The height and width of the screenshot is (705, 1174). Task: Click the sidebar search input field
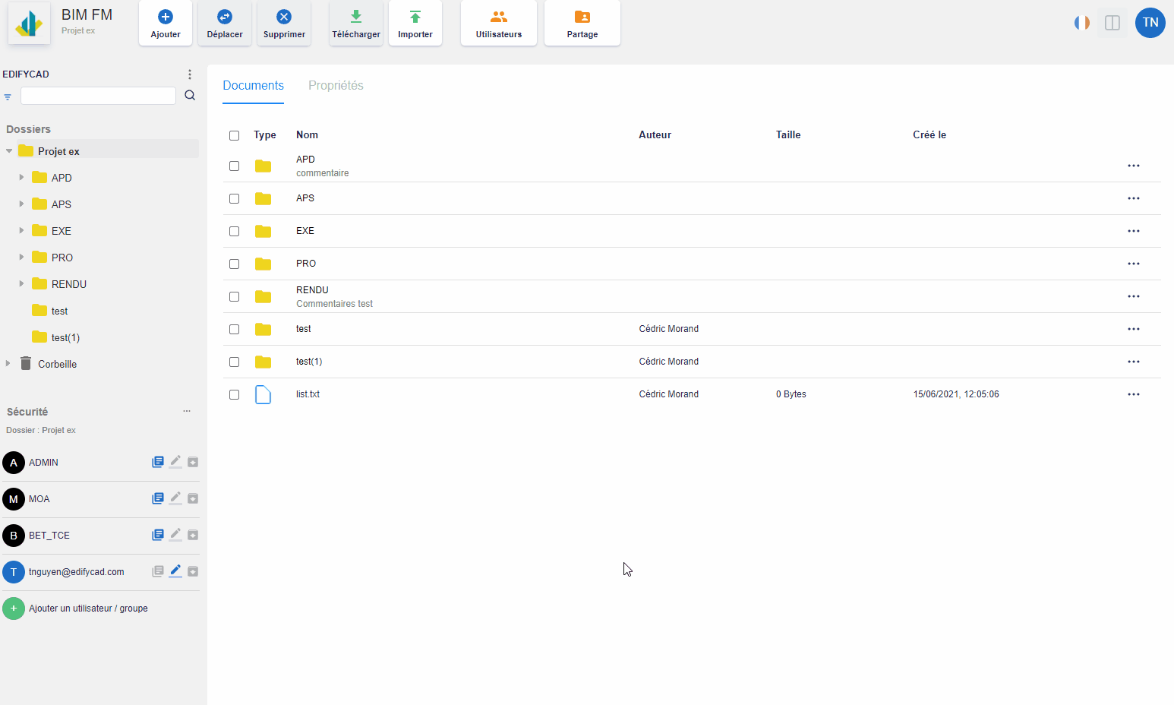click(x=98, y=96)
